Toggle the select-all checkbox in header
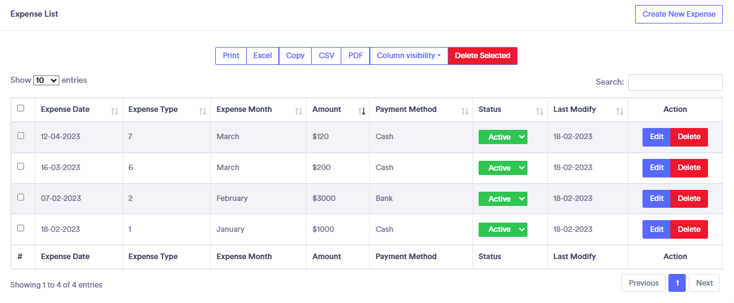The image size is (734, 303). (x=21, y=108)
